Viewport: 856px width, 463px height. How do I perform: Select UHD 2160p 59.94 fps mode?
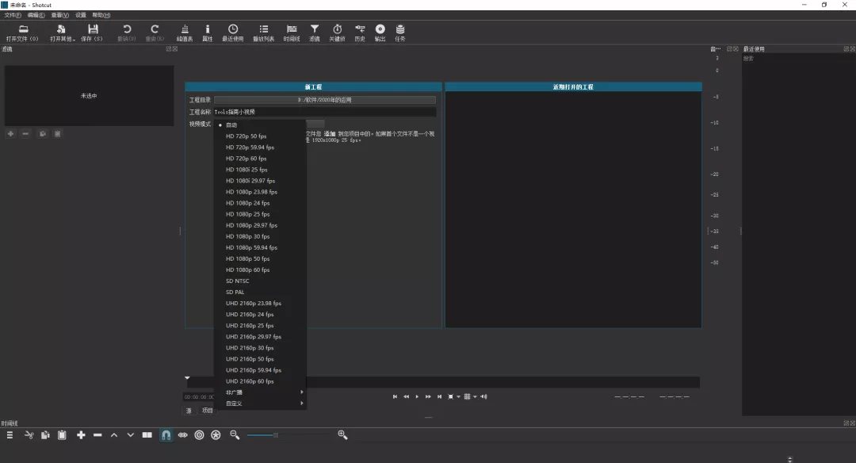click(260, 370)
